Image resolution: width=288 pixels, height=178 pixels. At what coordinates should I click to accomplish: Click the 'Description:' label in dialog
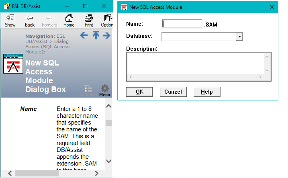[142, 49]
